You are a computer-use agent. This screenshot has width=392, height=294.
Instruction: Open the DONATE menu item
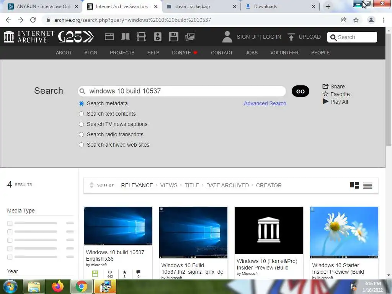[x=185, y=53]
